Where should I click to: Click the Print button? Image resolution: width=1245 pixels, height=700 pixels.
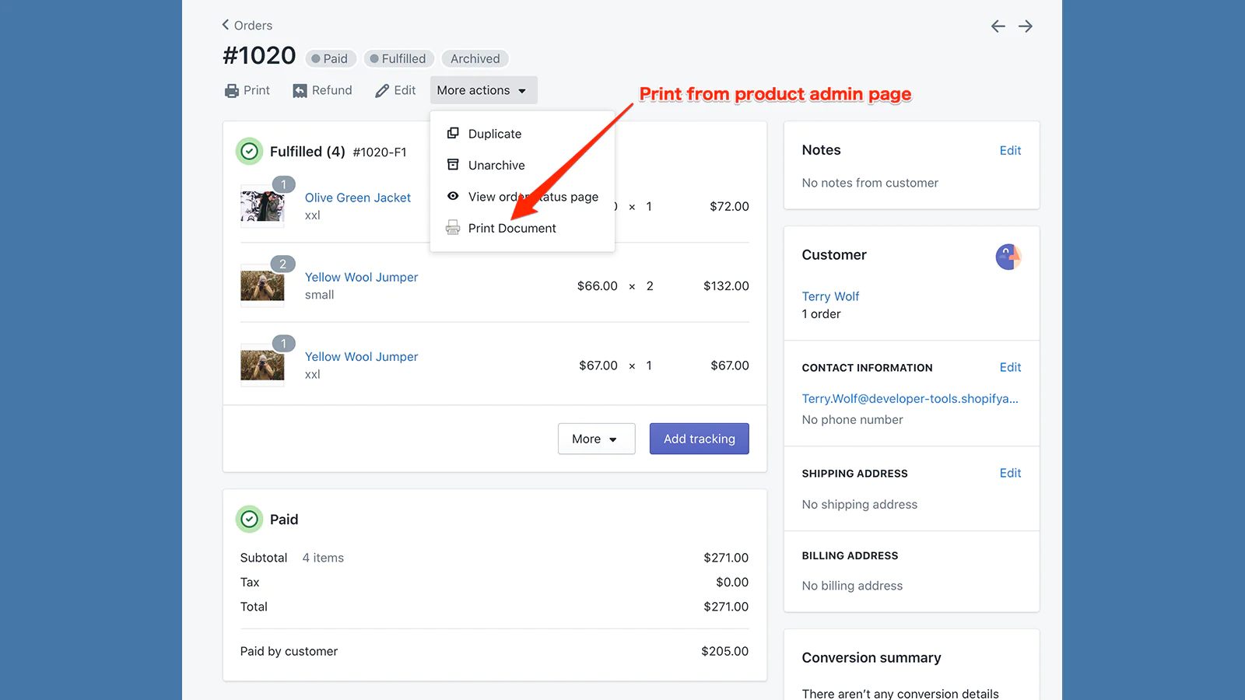pos(247,90)
